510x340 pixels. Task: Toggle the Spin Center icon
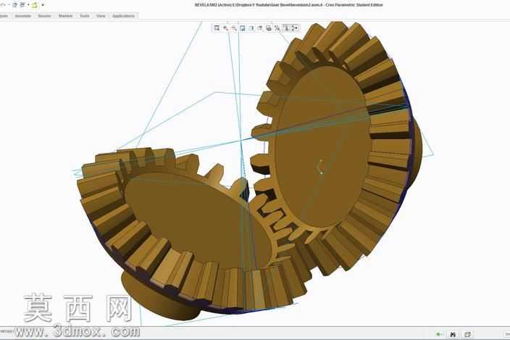coord(294,28)
